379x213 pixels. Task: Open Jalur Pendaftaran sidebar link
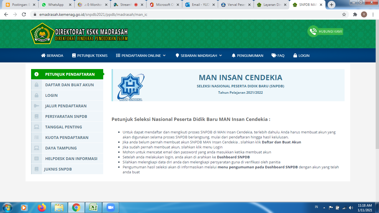tap(67, 106)
